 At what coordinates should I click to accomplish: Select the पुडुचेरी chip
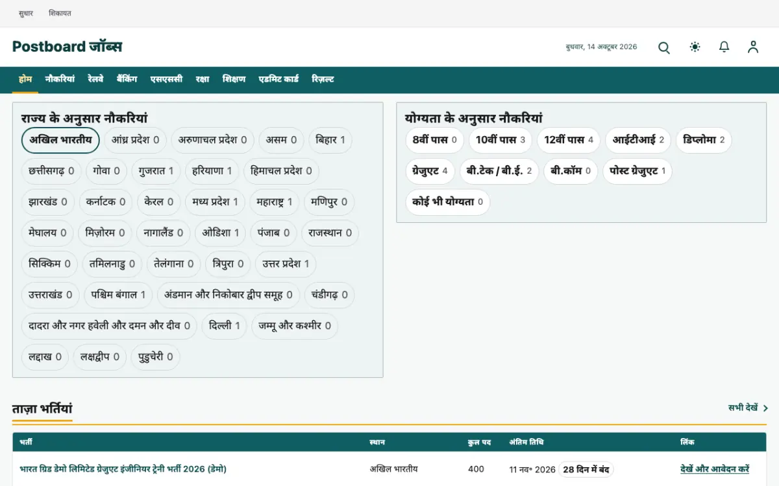(156, 357)
